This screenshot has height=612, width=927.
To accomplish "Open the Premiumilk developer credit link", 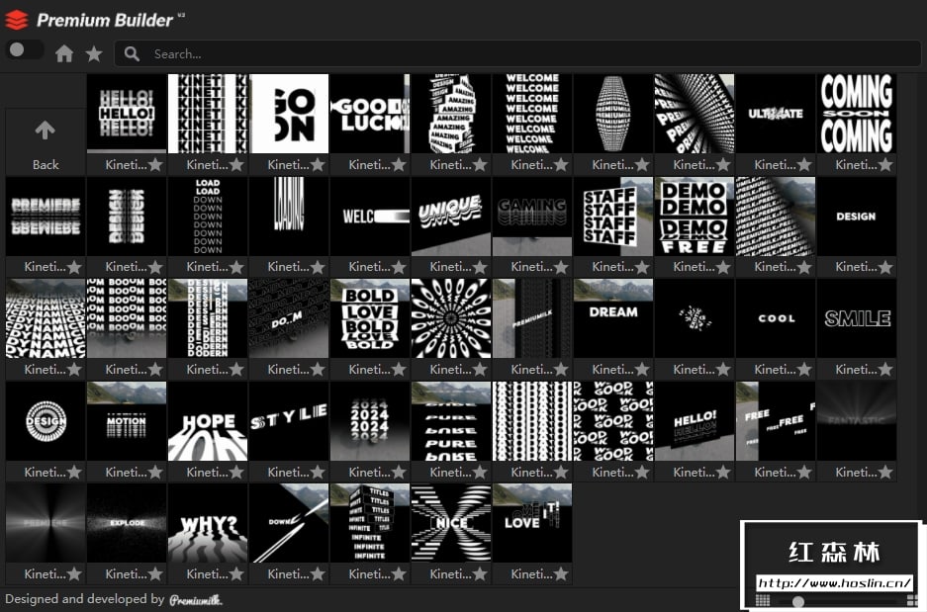I will point(196,599).
